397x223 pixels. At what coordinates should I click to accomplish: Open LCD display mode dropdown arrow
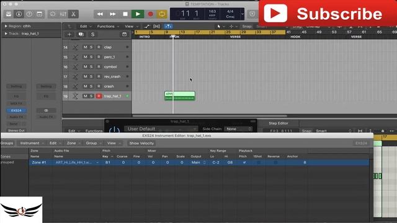(243, 14)
